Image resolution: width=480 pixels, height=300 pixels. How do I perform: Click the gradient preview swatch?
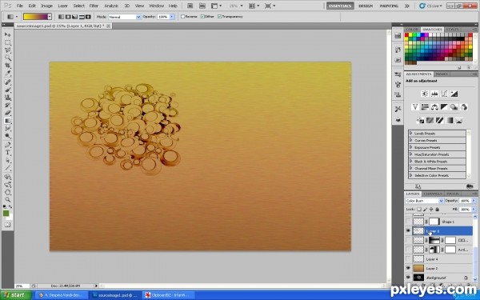35,17
